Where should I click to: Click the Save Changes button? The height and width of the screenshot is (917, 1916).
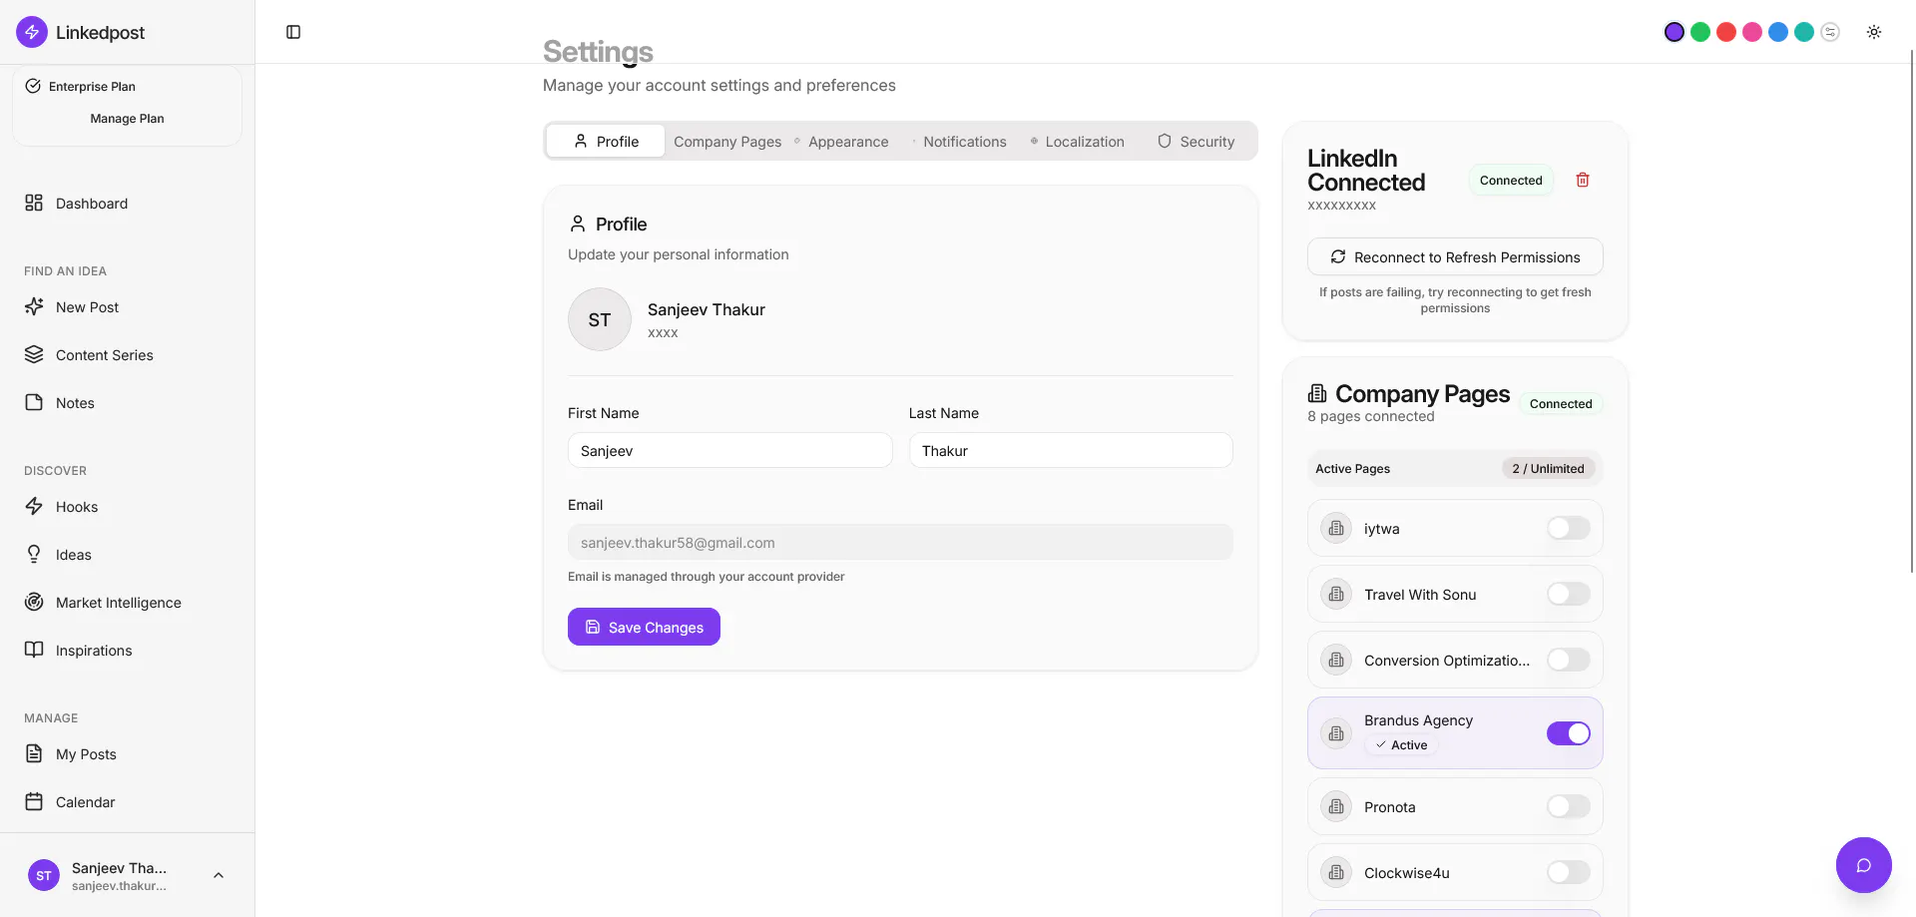coord(644,627)
